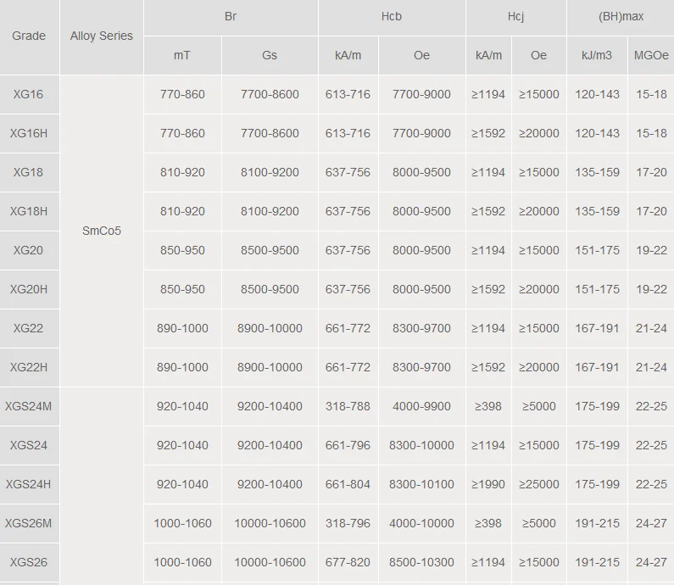This screenshot has width=674, height=585.
Task: Click the 318-788 kA/m value for XGS24M
Action: point(348,406)
